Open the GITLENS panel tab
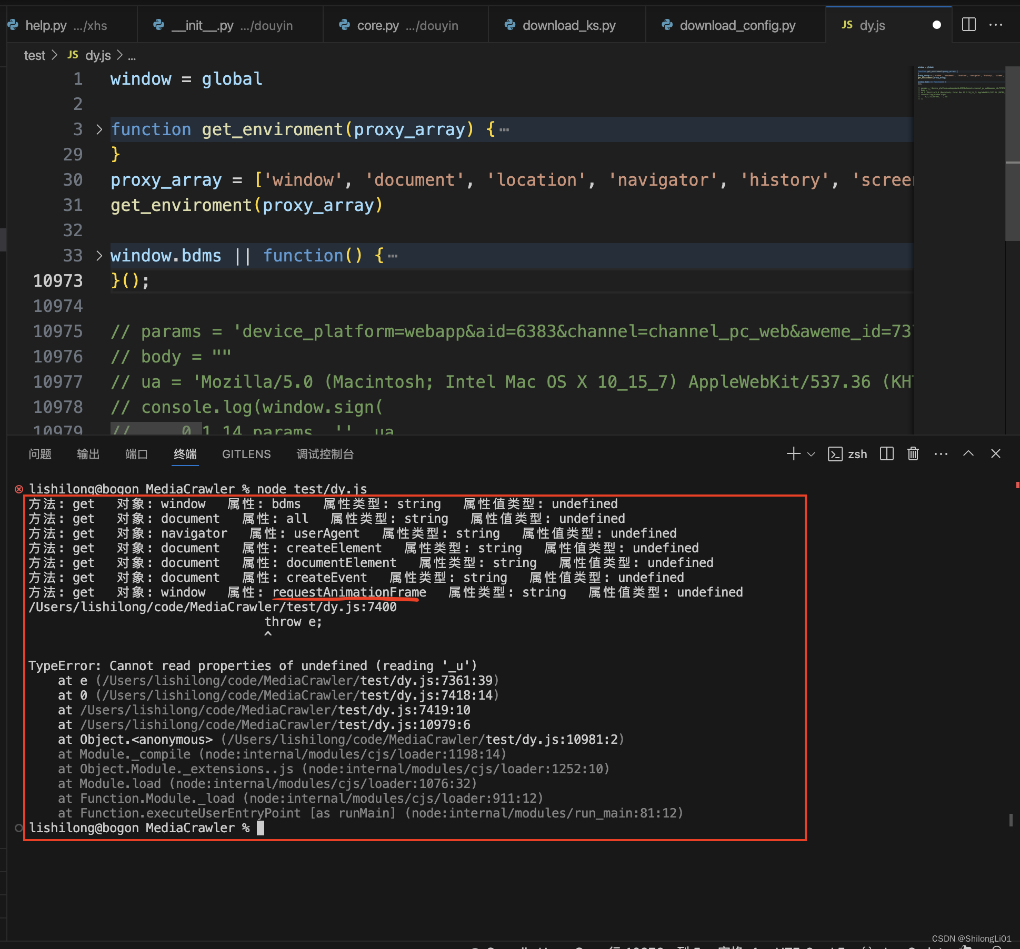1020x949 pixels. tap(246, 454)
